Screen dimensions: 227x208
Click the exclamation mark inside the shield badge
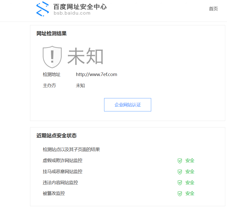point(52,56)
